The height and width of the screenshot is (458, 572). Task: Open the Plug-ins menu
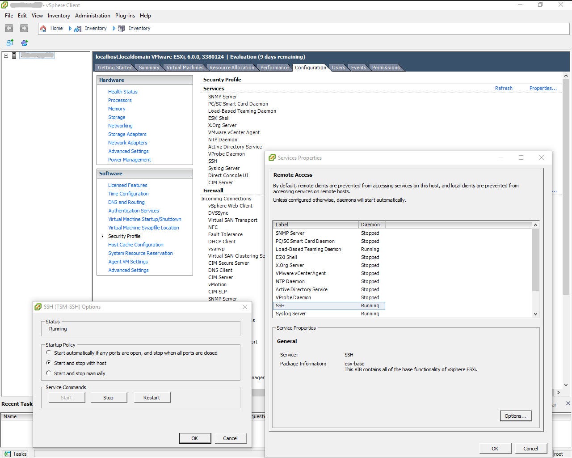click(x=125, y=15)
